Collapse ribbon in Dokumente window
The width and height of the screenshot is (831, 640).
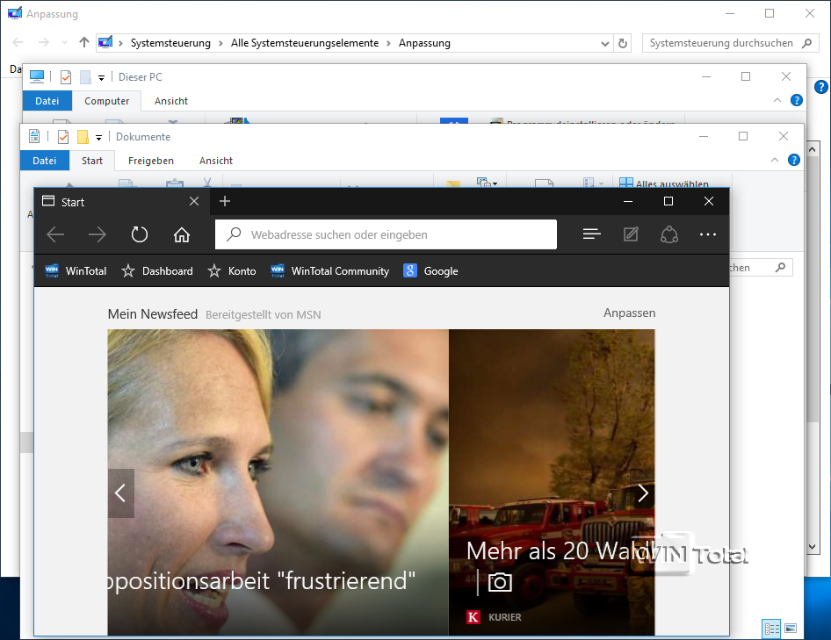[x=775, y=160]
